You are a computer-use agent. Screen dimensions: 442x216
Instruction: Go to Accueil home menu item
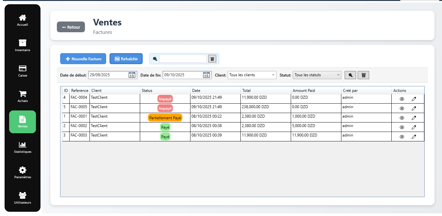click(x=23, y=20)
